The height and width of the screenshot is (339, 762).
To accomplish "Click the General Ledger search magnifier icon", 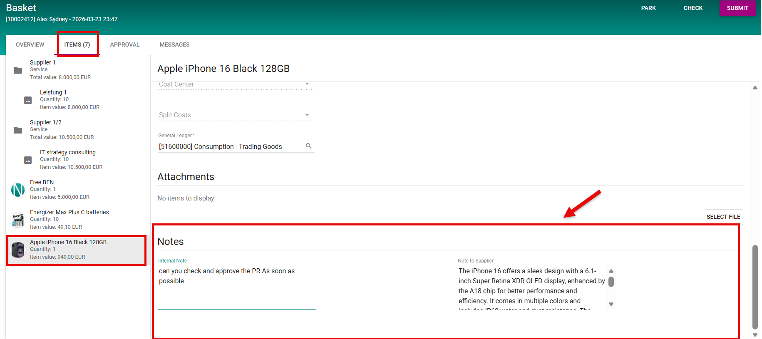I will click(x=308, y=146).
